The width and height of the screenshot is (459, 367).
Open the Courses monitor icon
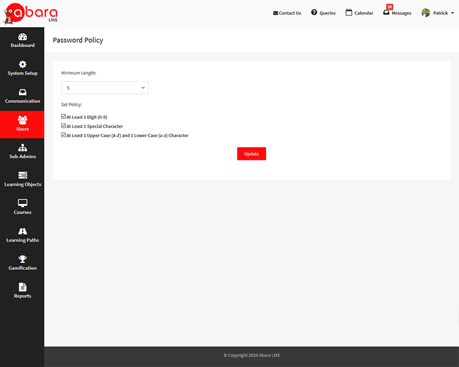pos(23,203)
